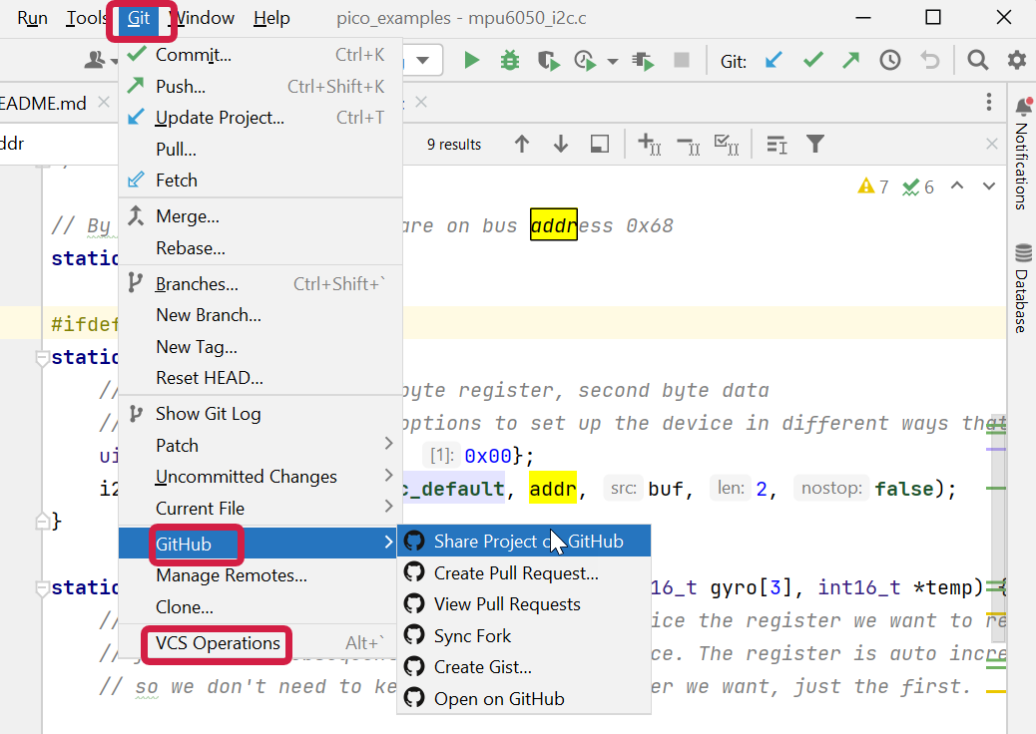1036x734 pixels.
Task: Choose Create Pull Request menu item
Action: coord(516,573)
